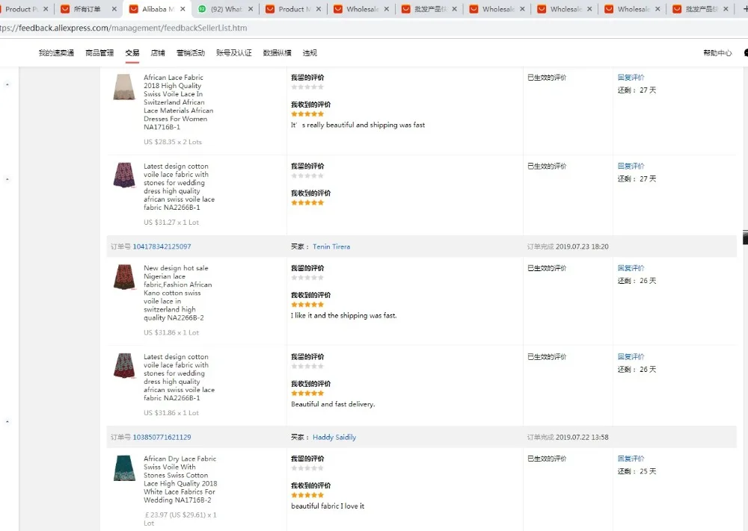
Task: Click 回复评价 for New design hot sale Nigerian lace
Action: pos(631,267)
